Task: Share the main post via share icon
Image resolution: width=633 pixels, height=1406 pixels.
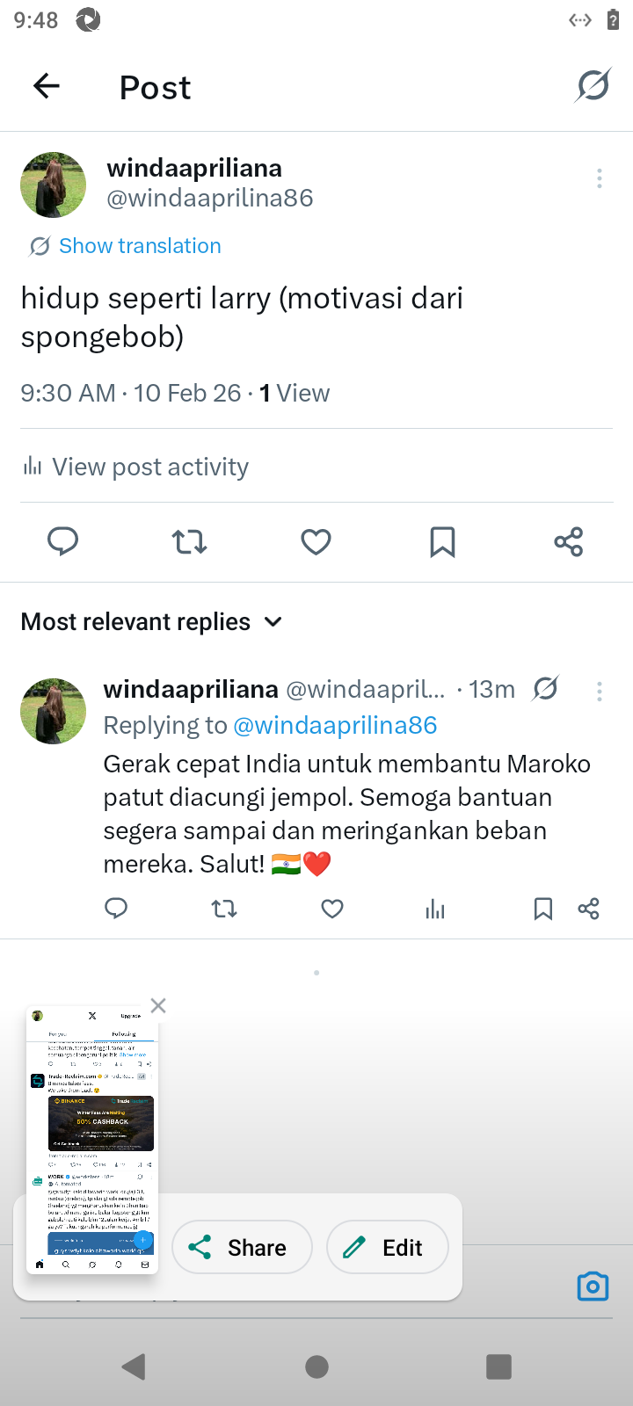Action: point(569,541)
